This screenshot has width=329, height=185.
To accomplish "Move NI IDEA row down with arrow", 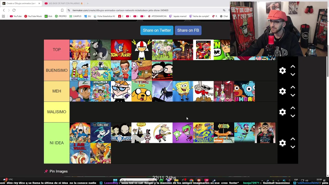I will 293,147.
